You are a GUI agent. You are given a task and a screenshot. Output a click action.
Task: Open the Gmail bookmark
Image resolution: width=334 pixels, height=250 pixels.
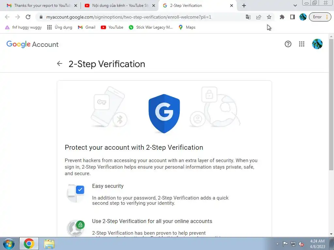tap(87, 27)
